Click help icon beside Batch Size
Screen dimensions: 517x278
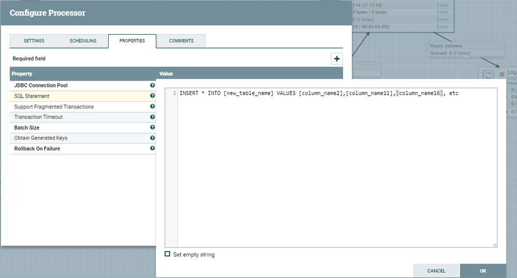point(152,128)
